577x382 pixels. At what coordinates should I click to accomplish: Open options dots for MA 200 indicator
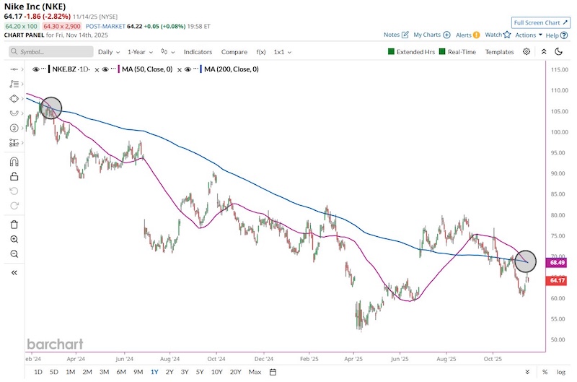coord(195,69)
